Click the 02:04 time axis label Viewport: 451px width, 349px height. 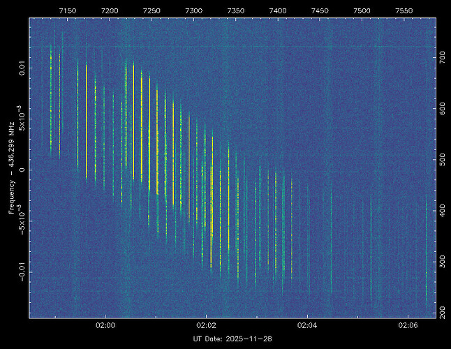(x=306, y=325)
